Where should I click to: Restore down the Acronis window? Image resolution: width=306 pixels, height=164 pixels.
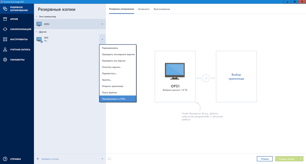pos(295,2)
